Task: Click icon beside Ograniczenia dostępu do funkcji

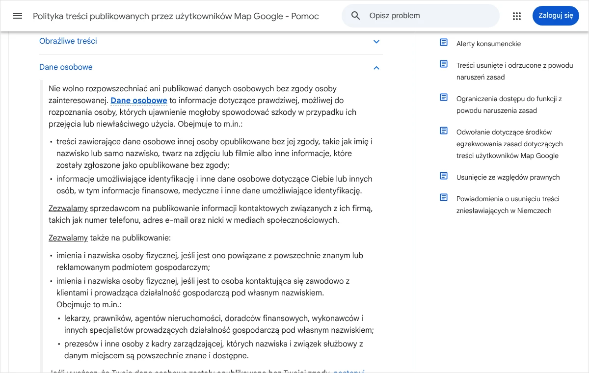Action: (444, 98)
